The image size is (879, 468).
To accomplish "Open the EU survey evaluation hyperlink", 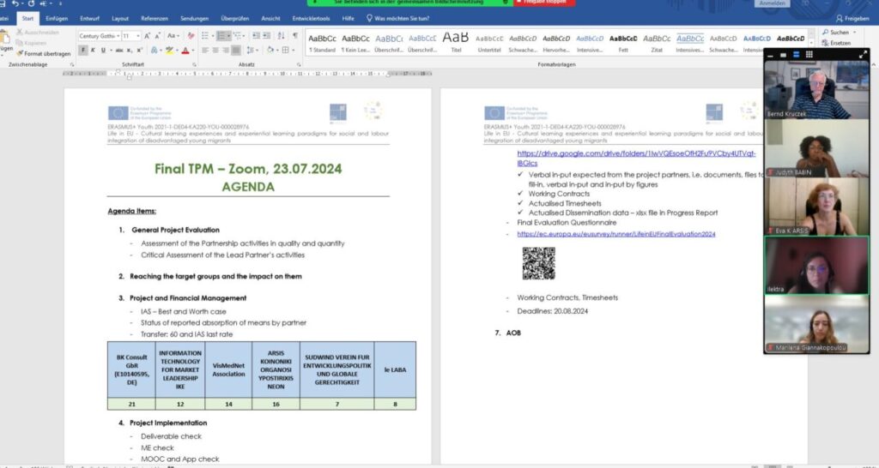I will [615, 233].
